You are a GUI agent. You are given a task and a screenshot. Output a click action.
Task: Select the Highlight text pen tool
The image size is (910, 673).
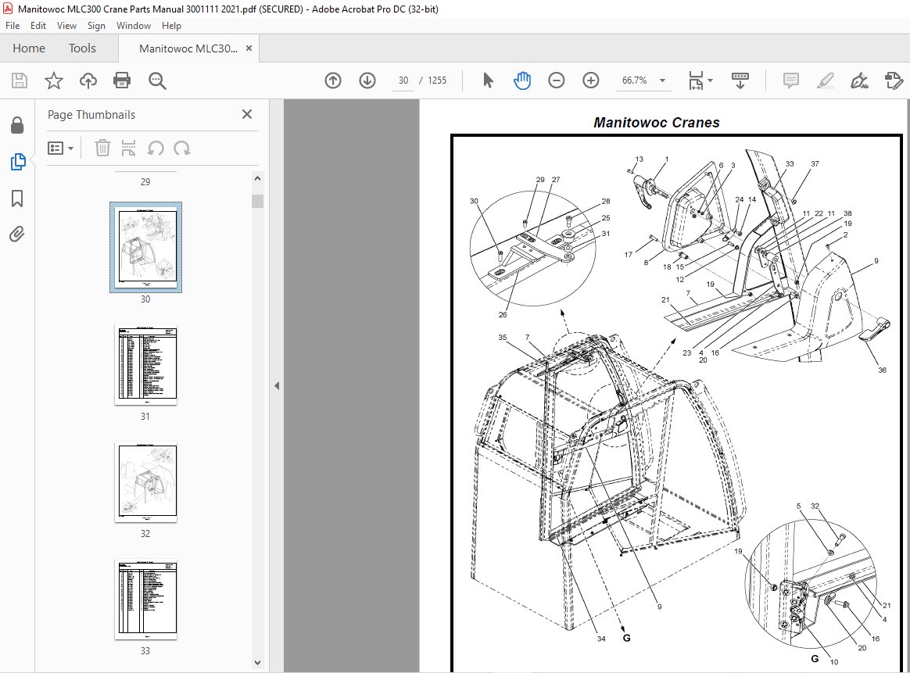[826, 81]
